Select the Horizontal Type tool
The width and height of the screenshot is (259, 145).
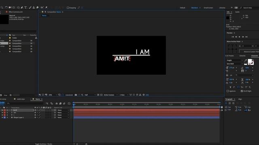pyautogui.click(x=25, y=8)
